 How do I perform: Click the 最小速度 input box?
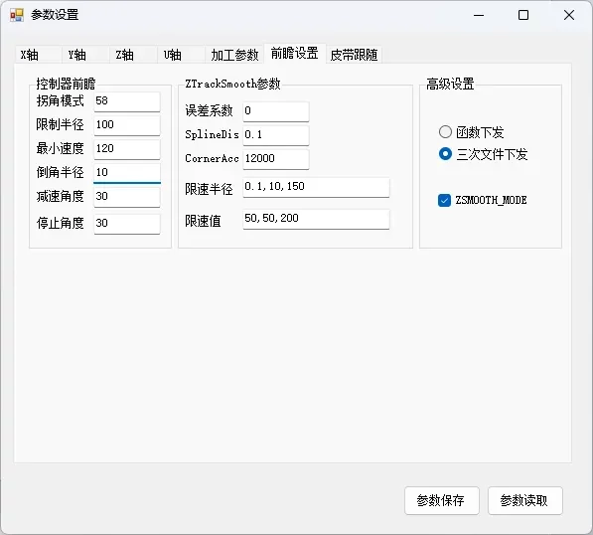click(127, 149)
